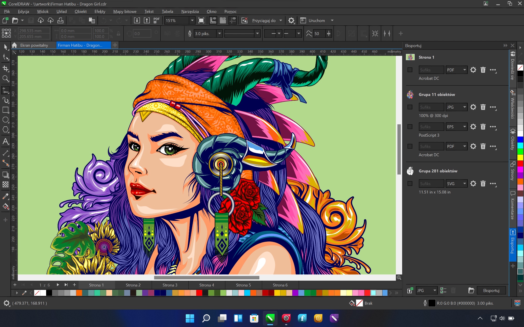Screen dimensions: 524x327
Task: Tick the SVG export checkbox
Action: coord(410,184)
